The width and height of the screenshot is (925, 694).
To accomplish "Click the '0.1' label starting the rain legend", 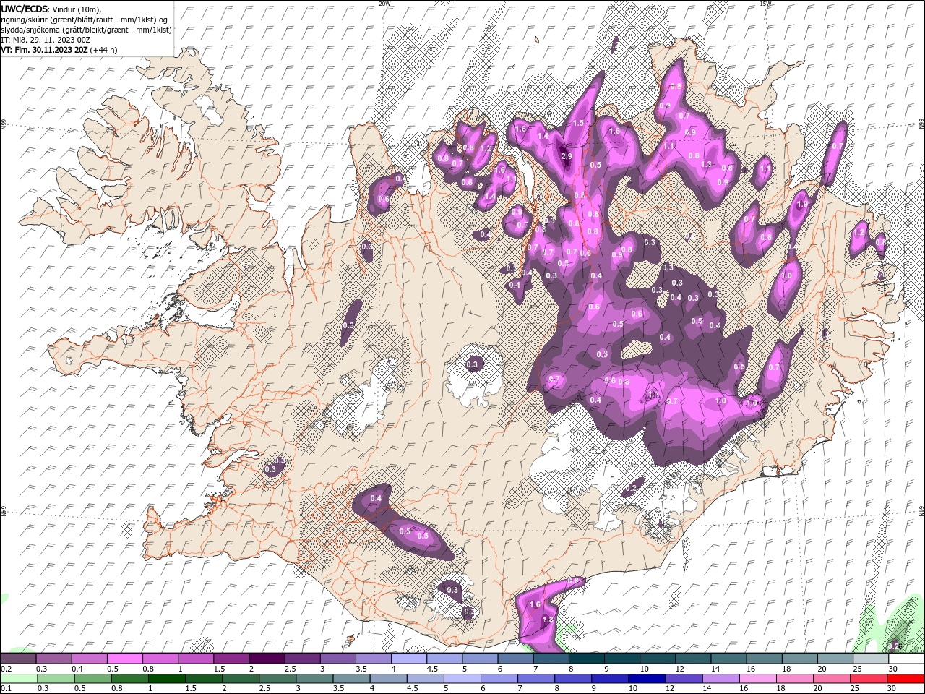I will 6,688.
